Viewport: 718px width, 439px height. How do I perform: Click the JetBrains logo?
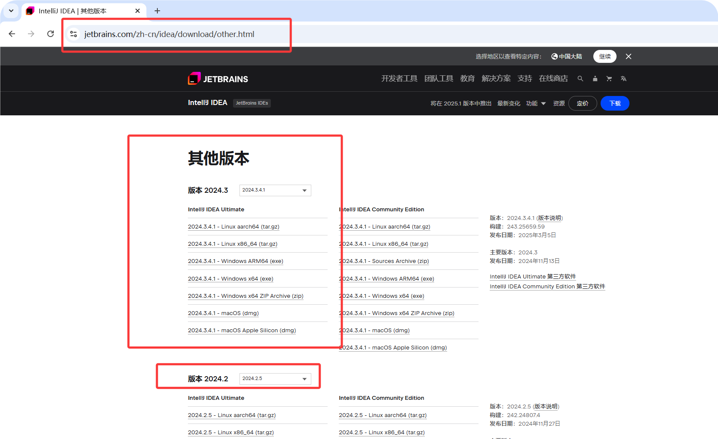218,78
